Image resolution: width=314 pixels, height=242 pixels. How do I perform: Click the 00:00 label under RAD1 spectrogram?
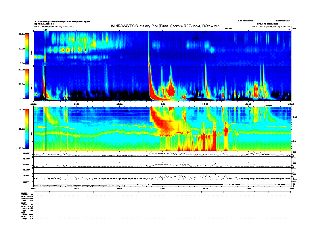33,104
